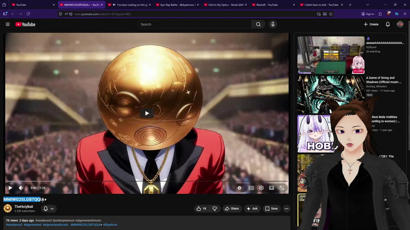Expand the subscription notification bell dropdown
410x230 pixels.
coord(49,209)
